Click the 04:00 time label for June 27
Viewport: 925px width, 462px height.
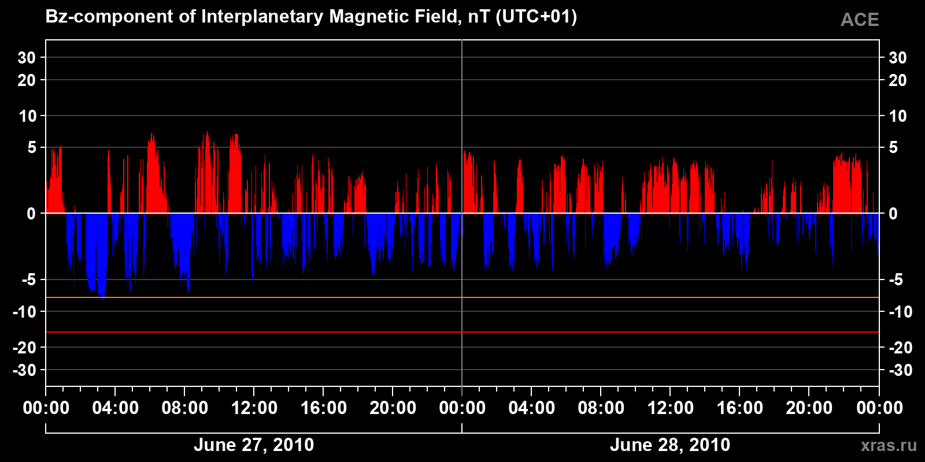[116, 408]
